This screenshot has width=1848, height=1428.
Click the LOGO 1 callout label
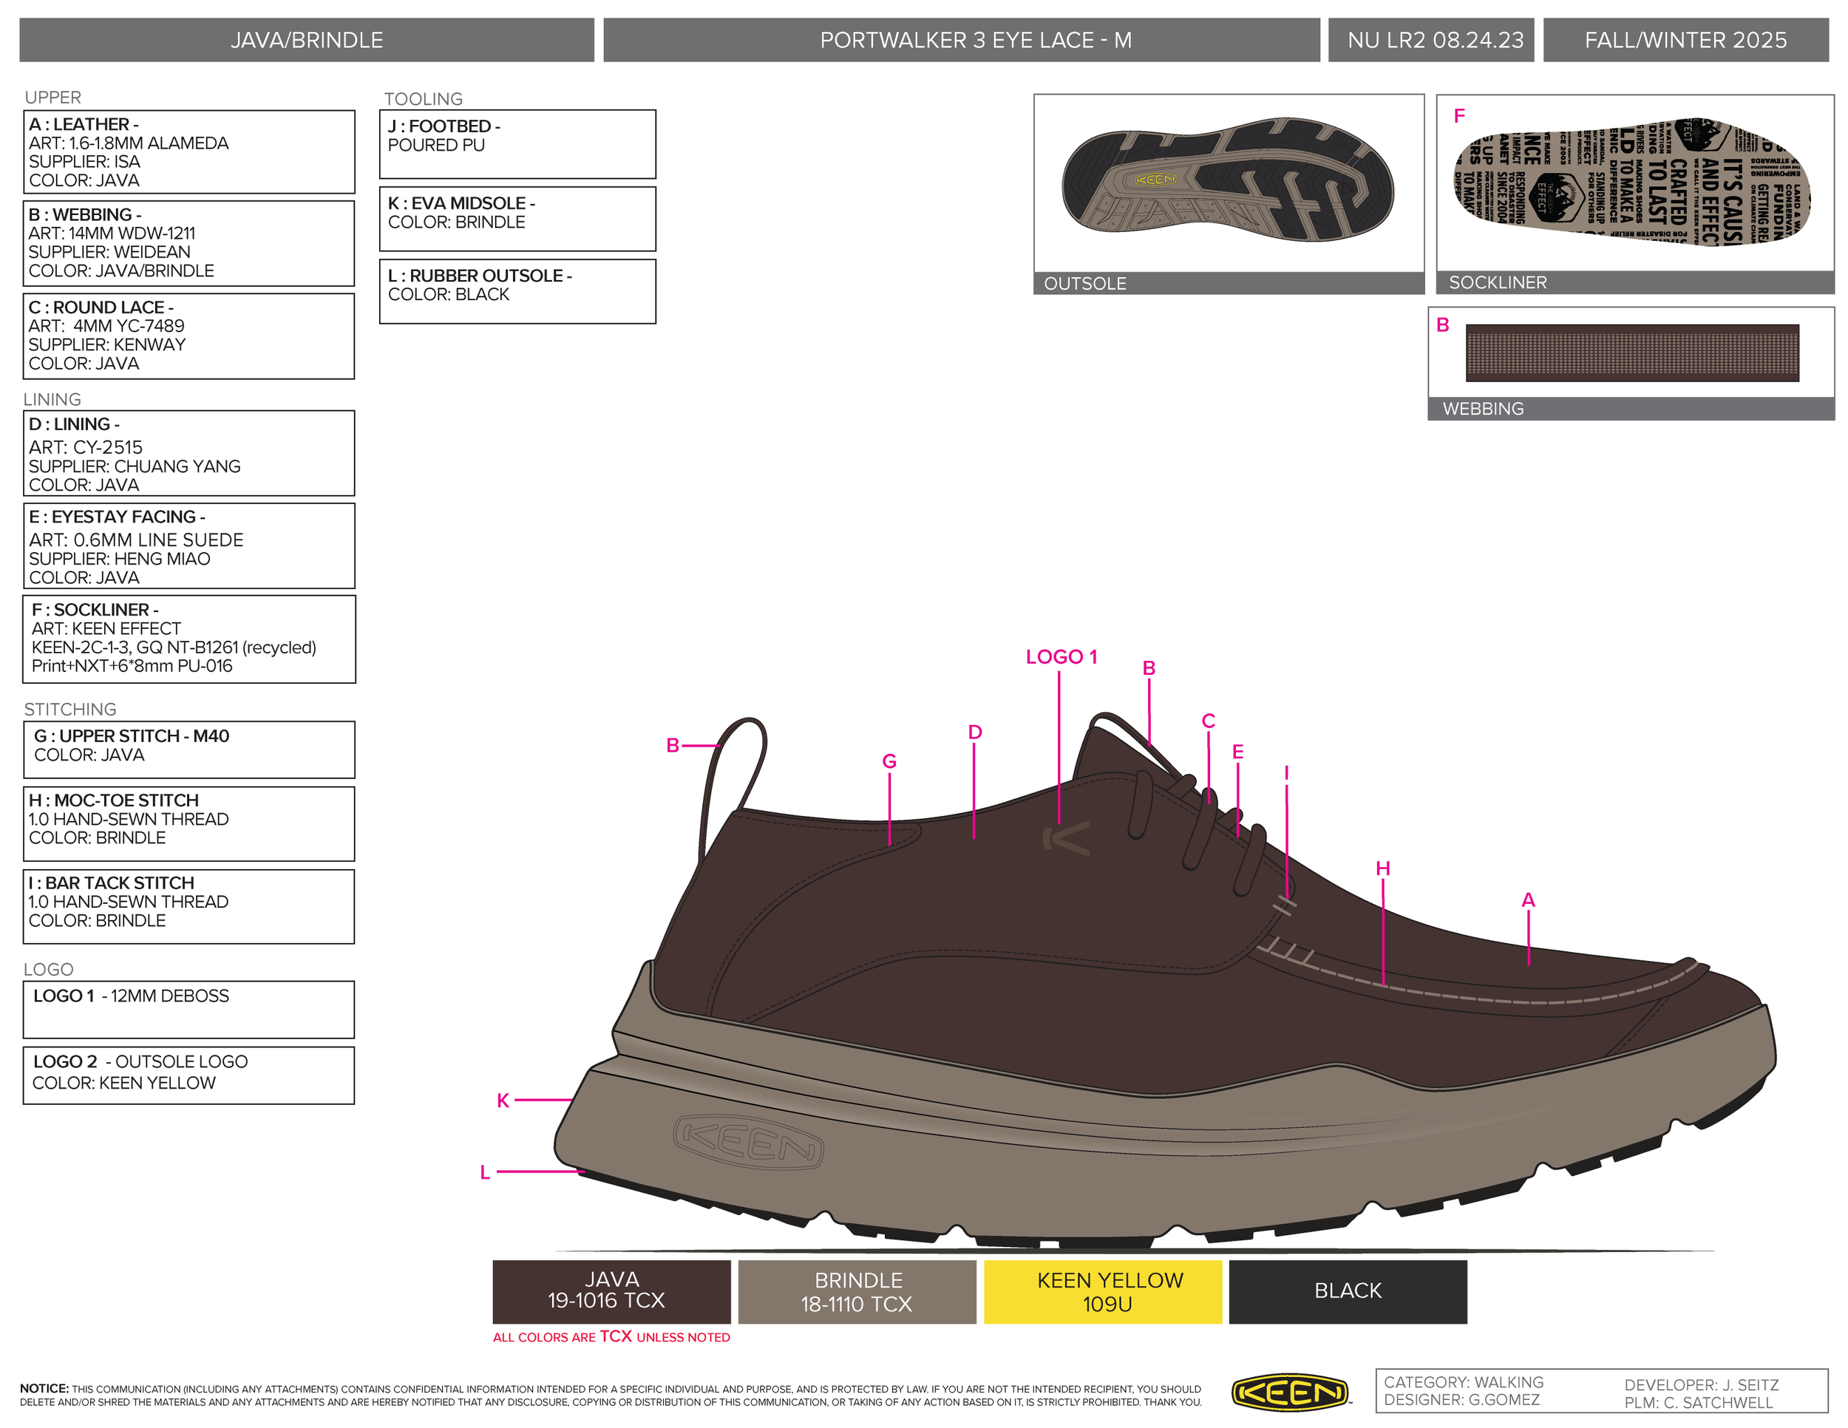tap(1061, 656)
